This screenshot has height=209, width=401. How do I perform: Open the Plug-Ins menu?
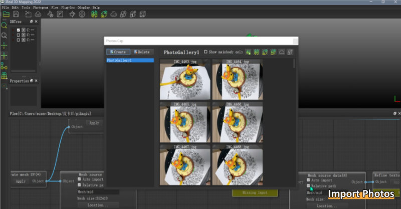pyautogui.click(x=68, y=8)
